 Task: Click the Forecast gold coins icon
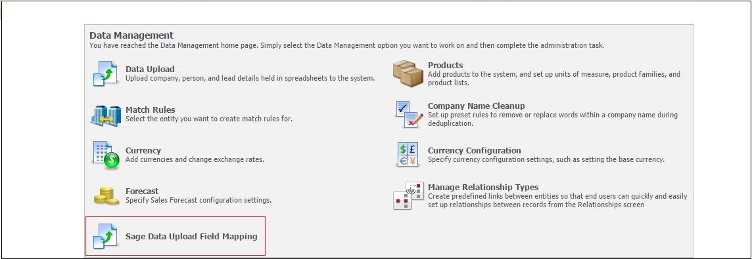pos(106,195)
